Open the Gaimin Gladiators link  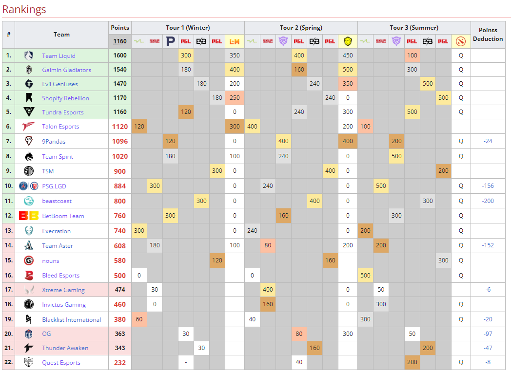click(66, 70)
